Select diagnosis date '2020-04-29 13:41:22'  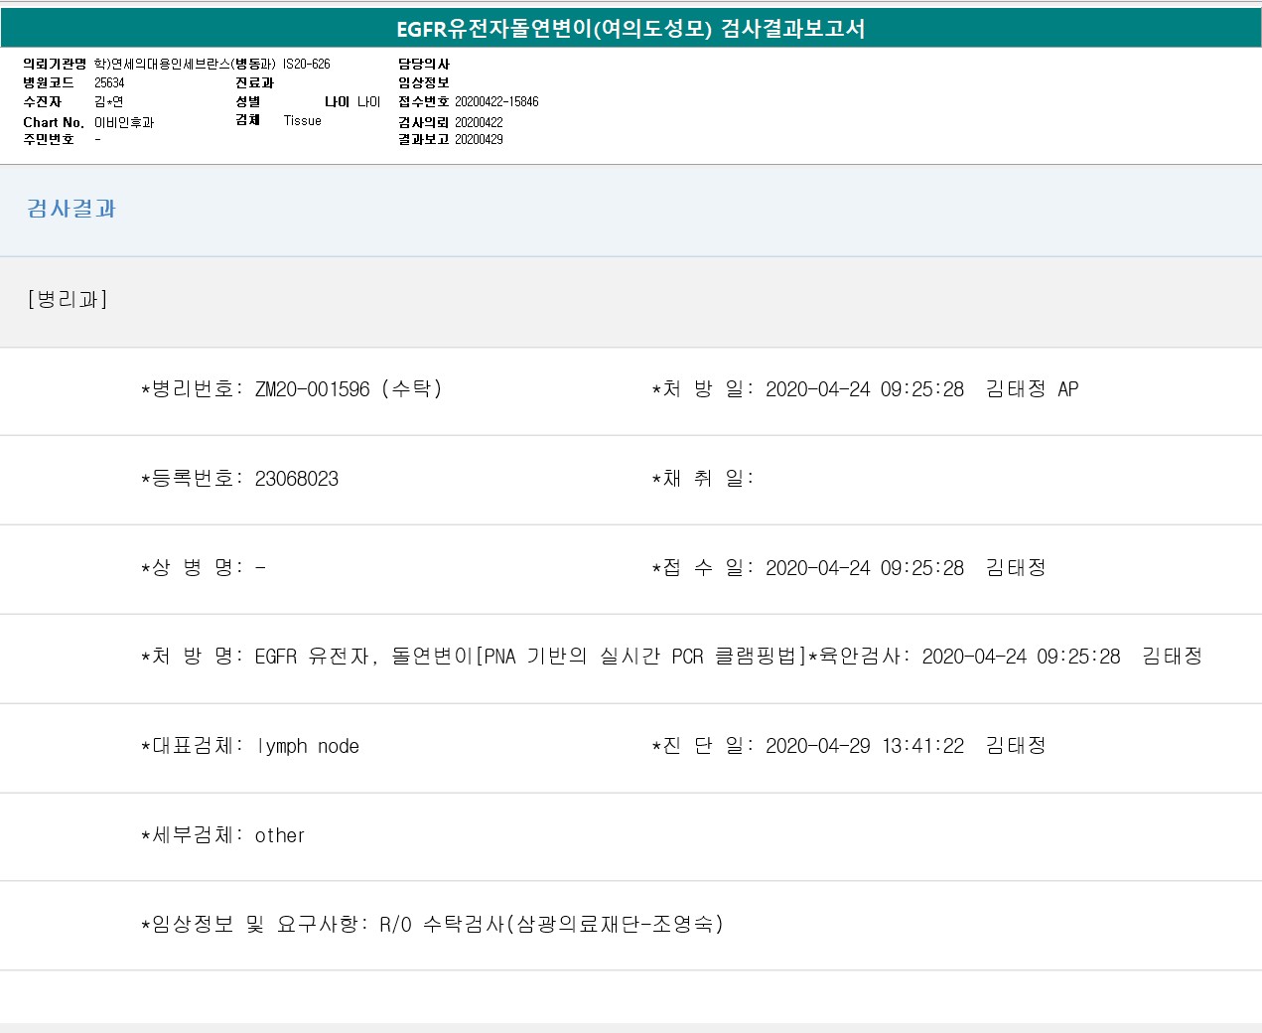[865, 746]
